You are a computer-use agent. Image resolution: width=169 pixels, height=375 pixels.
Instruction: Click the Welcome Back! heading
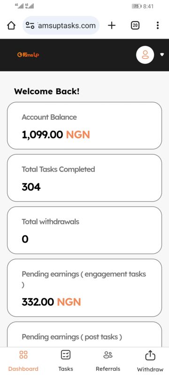(46, 91)
